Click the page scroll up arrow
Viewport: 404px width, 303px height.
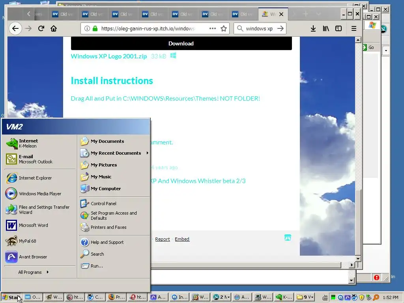[x=358, y=40]
